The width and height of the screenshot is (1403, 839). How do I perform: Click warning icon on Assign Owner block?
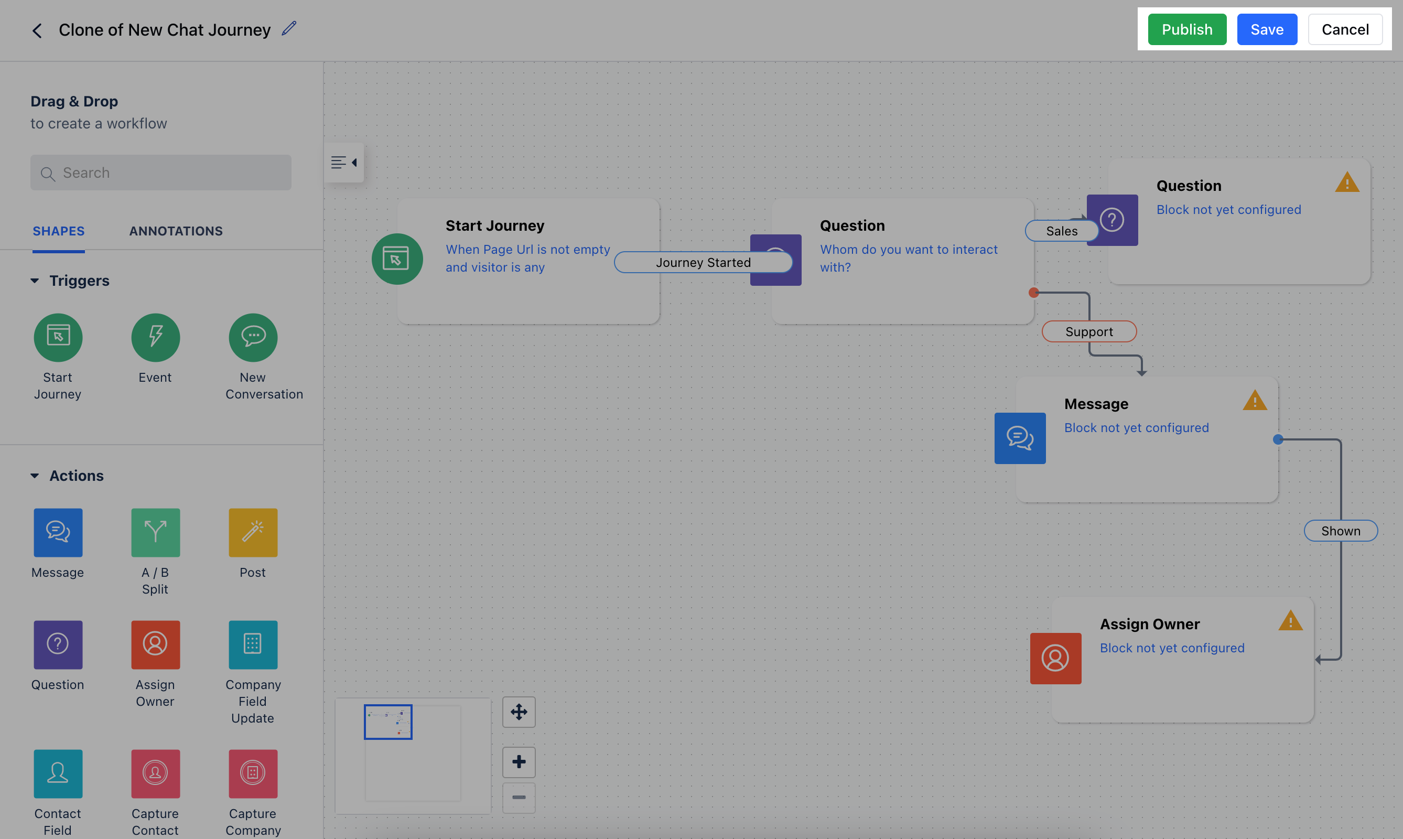pyautogui.click(x=1290, y=621)
